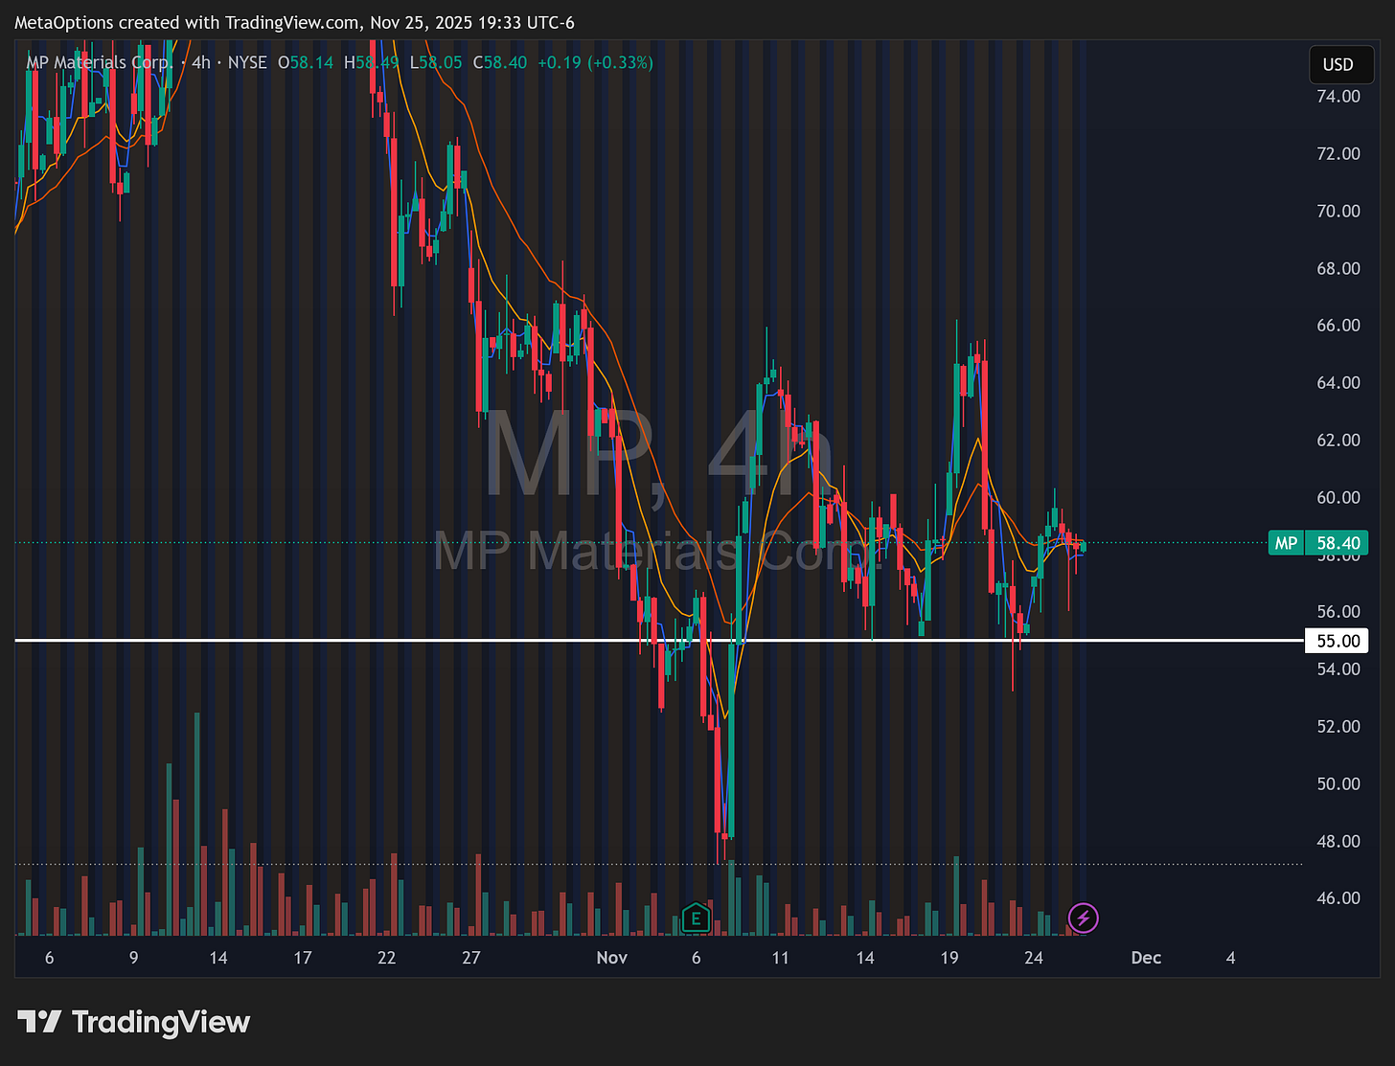
Task: Click the MP 58.40 current price label
Action: point(1317,543)
